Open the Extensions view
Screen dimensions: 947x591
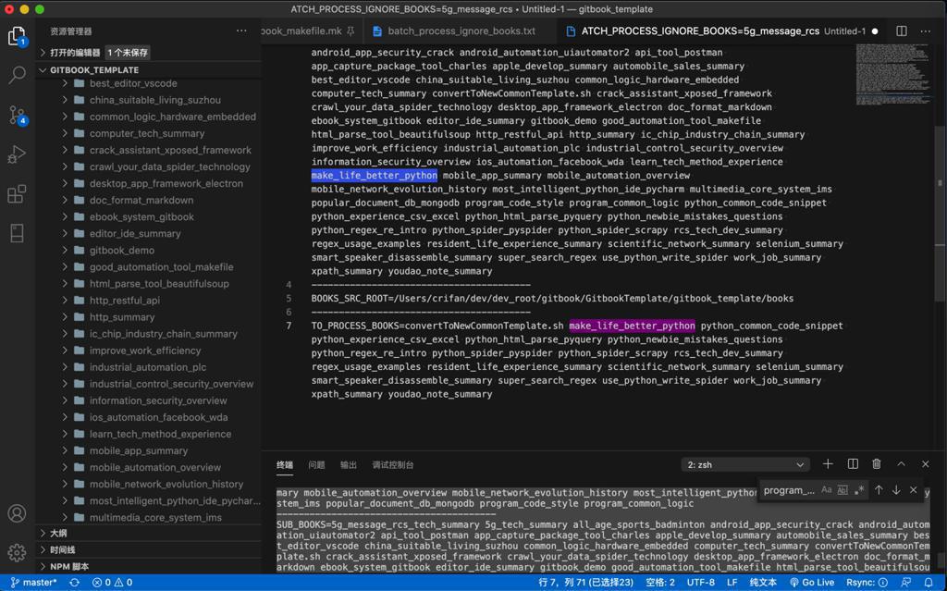17,194
